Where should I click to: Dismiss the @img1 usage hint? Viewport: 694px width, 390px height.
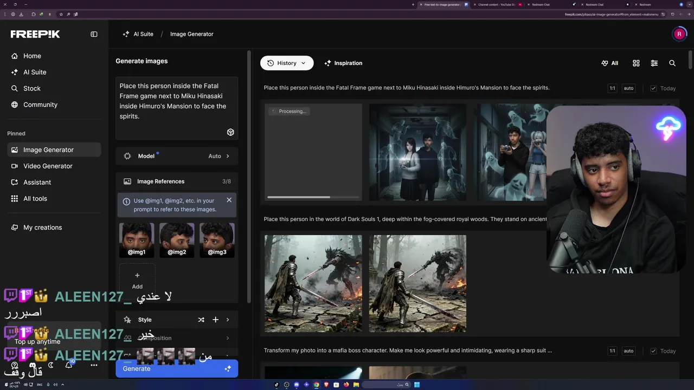coord(229,200)
